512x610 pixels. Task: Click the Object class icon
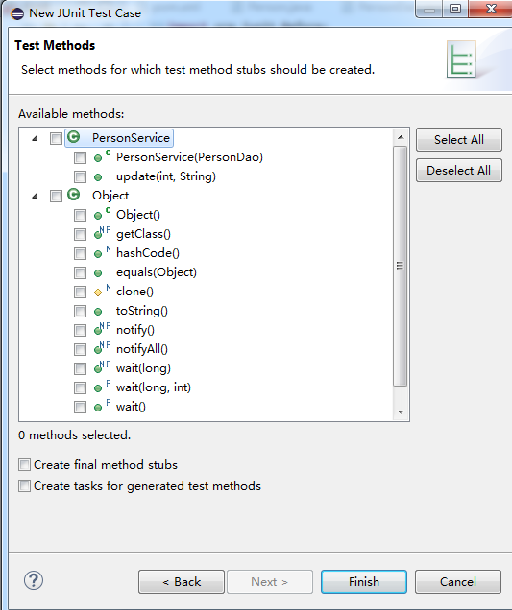[74, 195]
